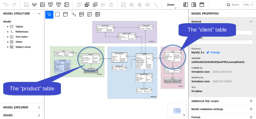Toggle the right panel layout icon
Screen dimensions: 256x119
tap(194, 5)
